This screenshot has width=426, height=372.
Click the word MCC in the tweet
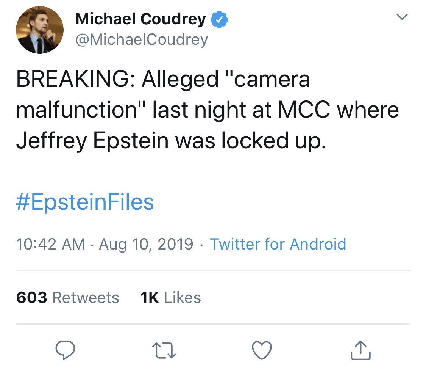point(304,110)
